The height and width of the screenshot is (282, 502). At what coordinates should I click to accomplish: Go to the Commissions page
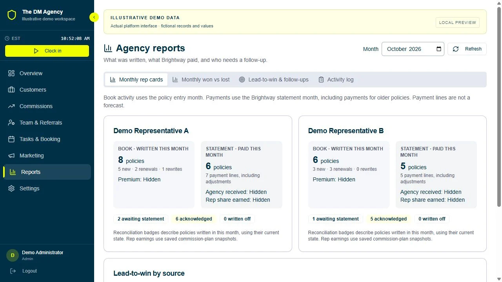(47, 106)
